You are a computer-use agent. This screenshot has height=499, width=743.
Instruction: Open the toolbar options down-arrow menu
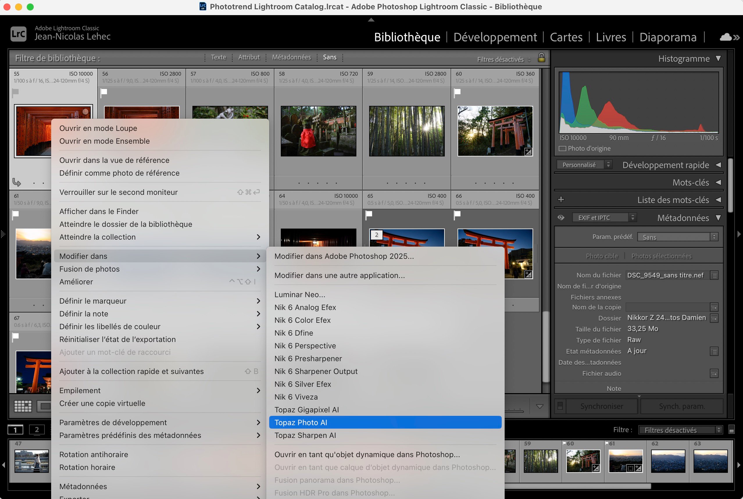click(x=540, y=406)
